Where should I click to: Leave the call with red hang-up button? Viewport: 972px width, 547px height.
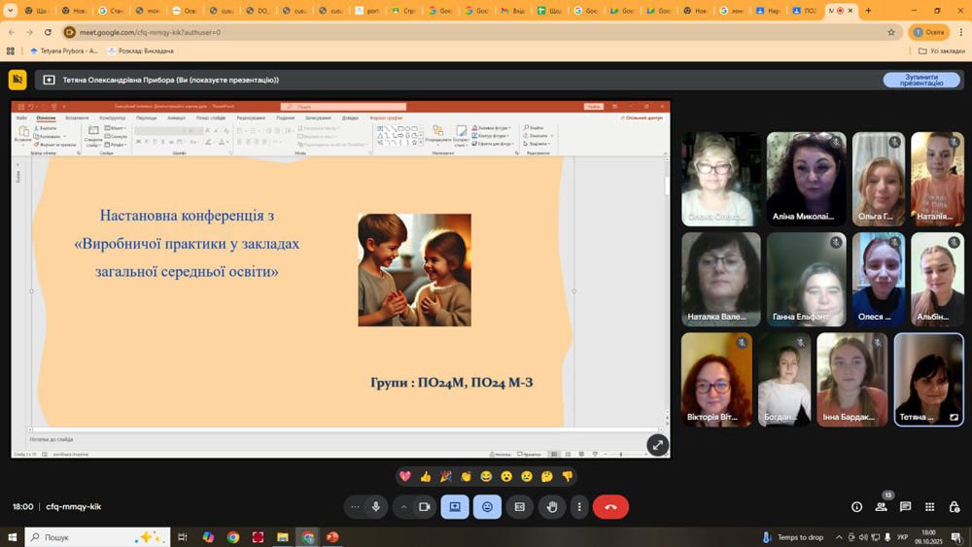[610, 506]
